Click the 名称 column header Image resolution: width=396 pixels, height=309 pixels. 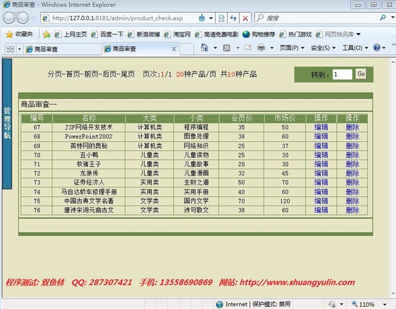[x=89, y=118]
